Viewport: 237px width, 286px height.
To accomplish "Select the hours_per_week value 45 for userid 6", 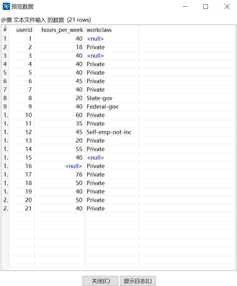I will pos(60,81).
